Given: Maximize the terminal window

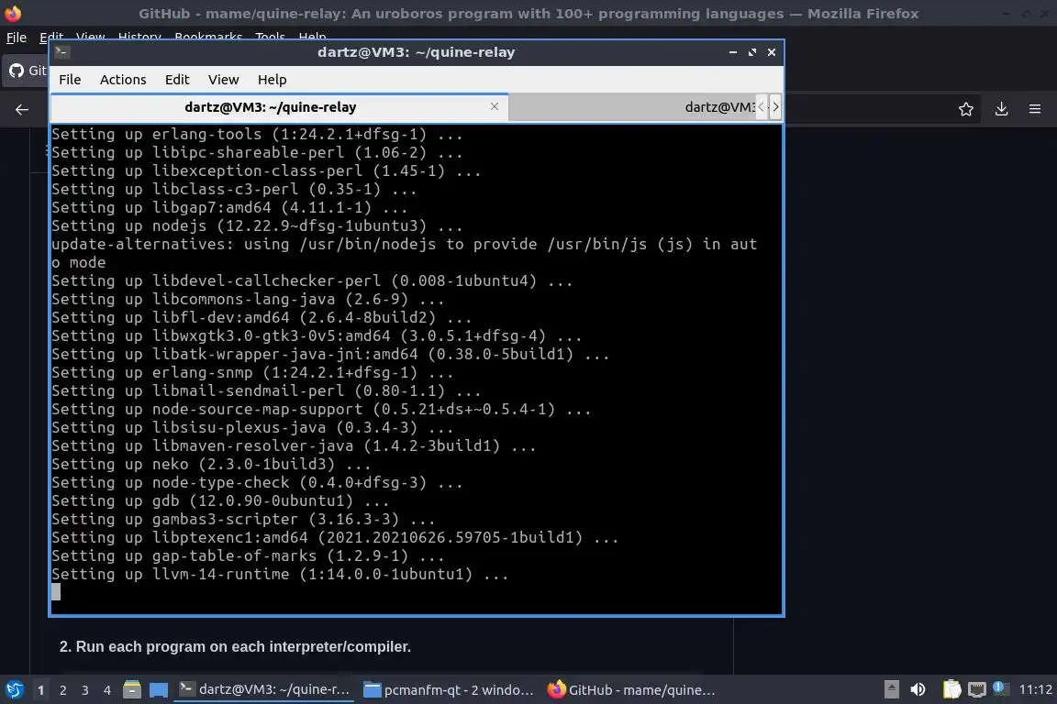Looking at the screenshot, I should pos(752,52).
